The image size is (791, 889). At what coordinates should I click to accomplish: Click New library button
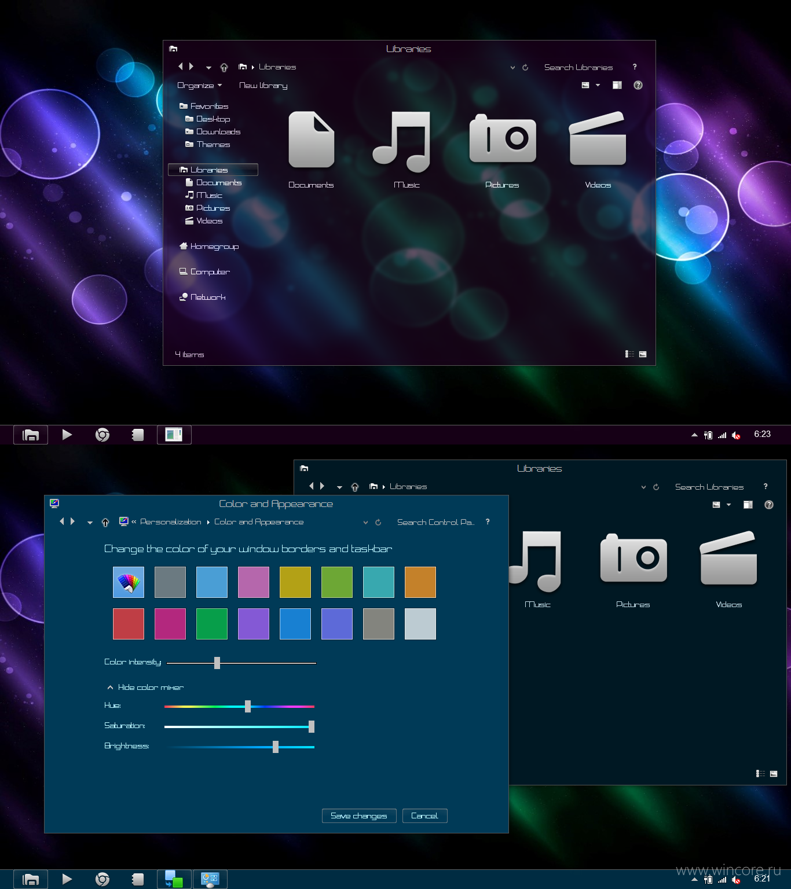pyautogui.click(x=263, y=85)
